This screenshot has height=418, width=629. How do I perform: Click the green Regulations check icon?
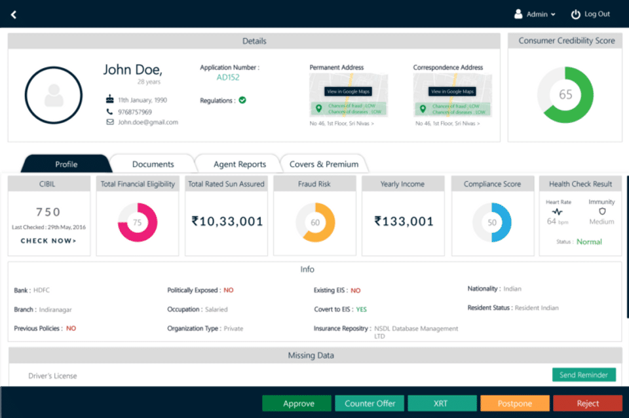[x=242, y=100]
